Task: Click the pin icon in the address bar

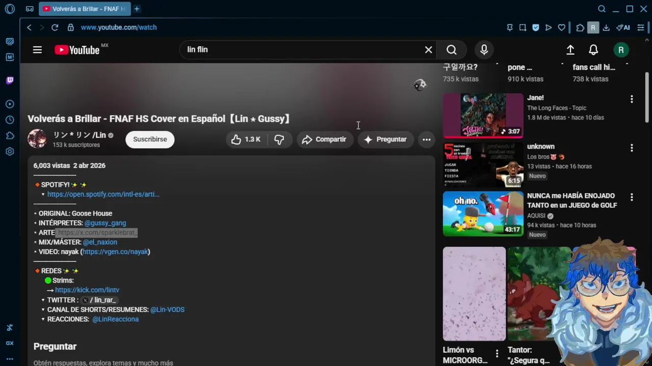Action: pyautogui.click(x=509, y=27)
